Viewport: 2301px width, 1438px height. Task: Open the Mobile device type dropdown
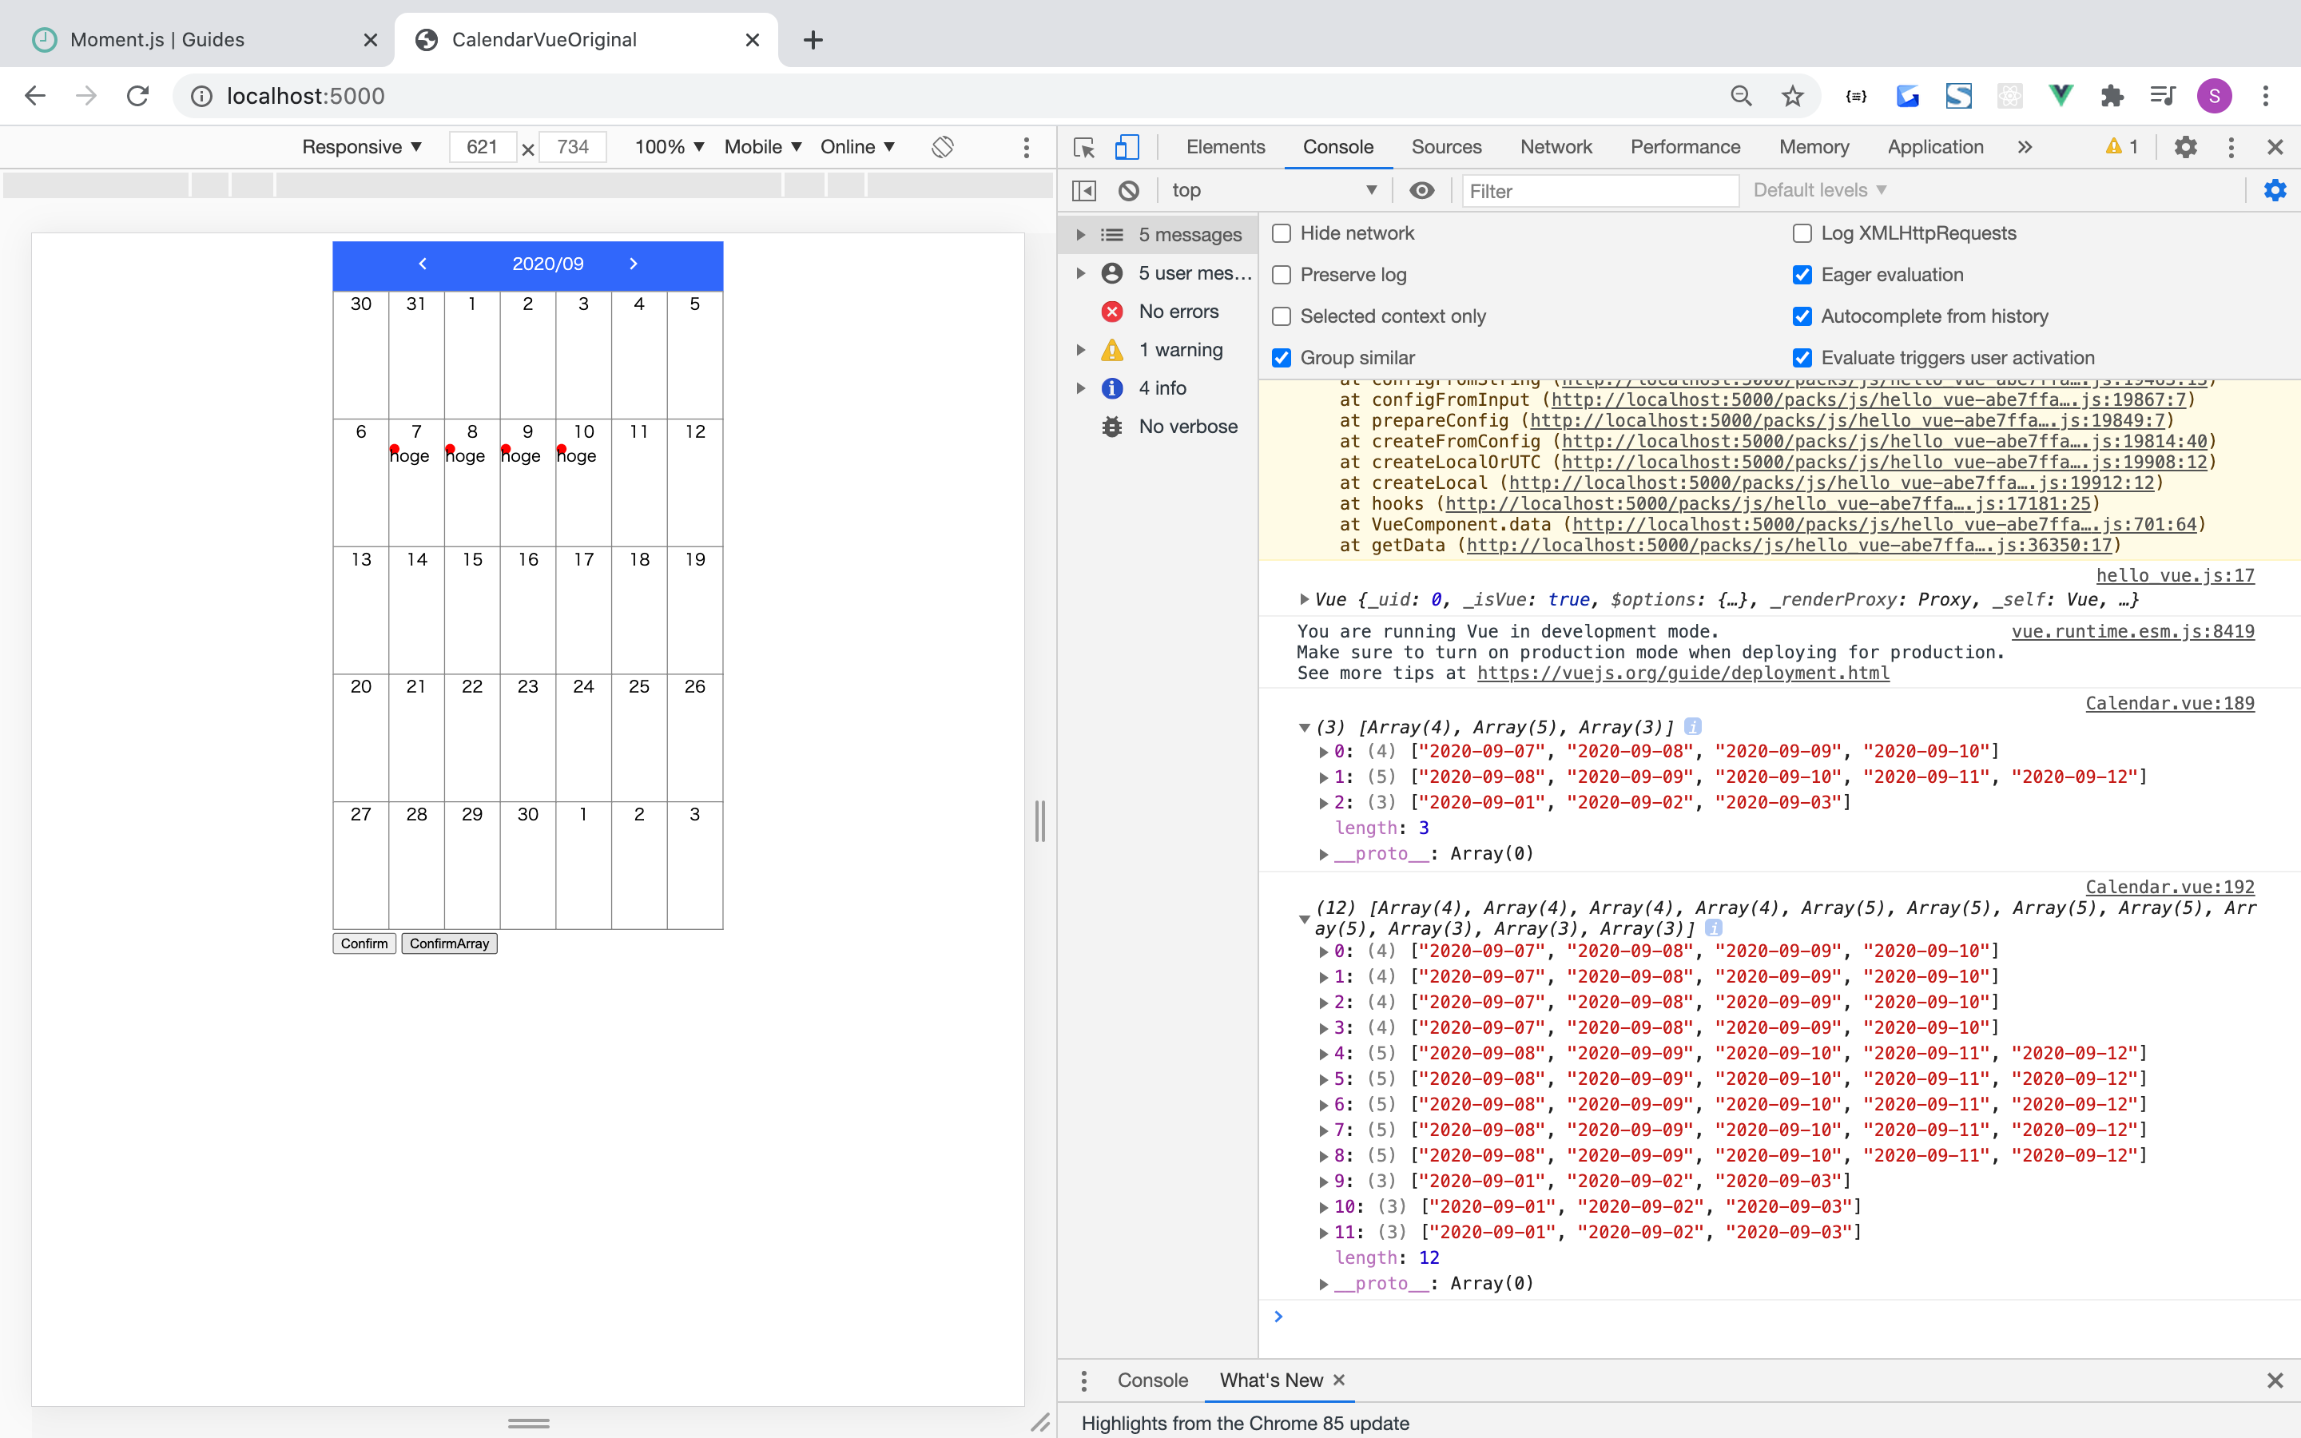(x=762, y=146)
